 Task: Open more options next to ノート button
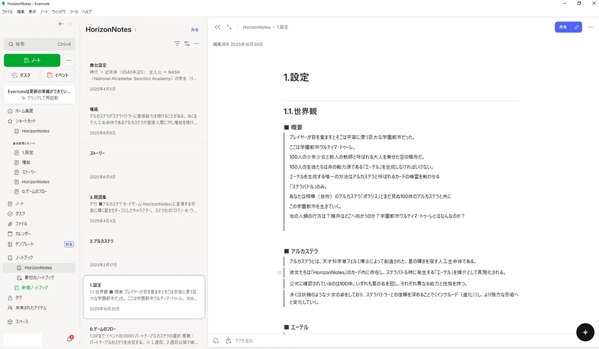69,60
